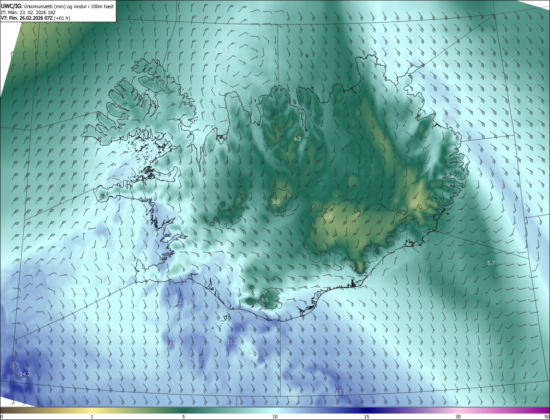Click the 4.6 value on the southern glacier
This screenshot has height=420, width=550.
click(x=265, y=300)
